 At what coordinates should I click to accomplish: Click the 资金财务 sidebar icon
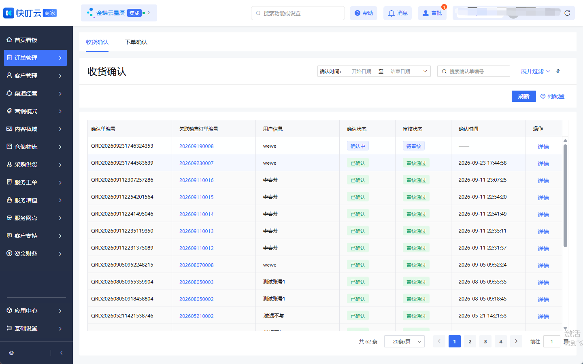point(9,254)
